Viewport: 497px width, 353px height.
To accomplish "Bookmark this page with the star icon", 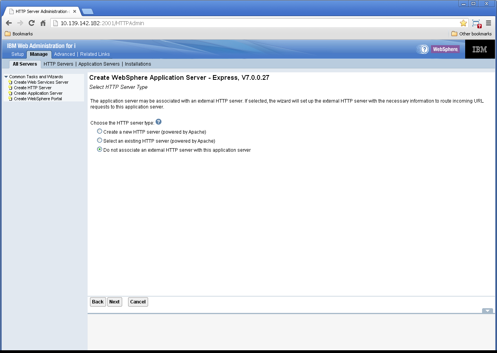I will [x=463, y=23].
